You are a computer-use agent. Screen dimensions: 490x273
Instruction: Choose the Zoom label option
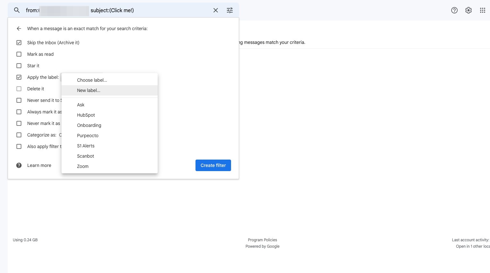click(x=83, y=166)
